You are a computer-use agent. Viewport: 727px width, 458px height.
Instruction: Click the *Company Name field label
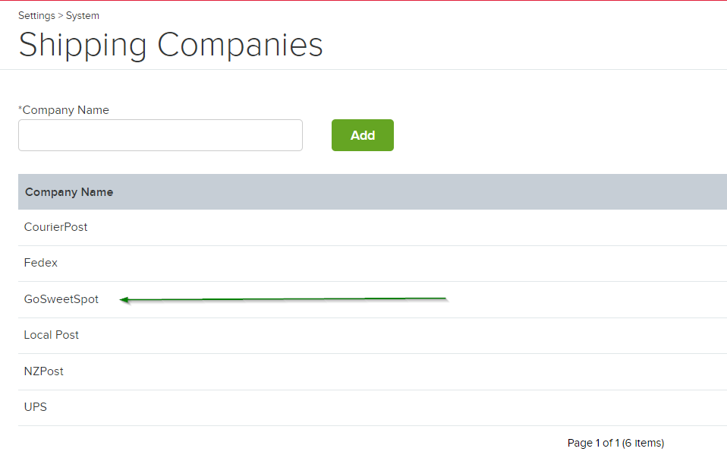65,110
